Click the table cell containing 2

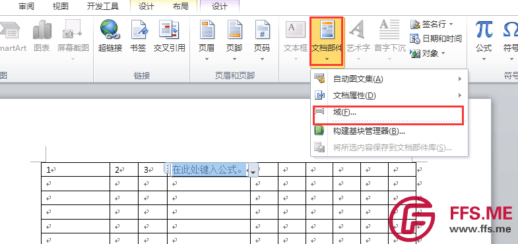click(x=124, y=169)
